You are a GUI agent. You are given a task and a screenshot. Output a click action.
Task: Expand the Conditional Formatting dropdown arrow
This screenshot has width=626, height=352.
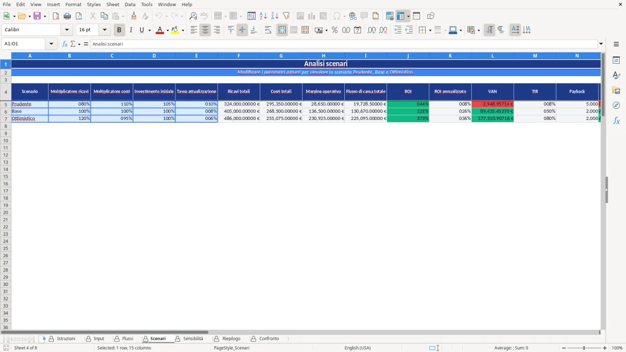478,30
